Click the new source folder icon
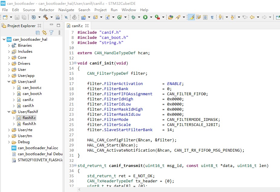 tap(96, 17)
